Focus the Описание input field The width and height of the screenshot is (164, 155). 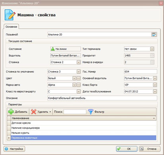coord(102,98)
